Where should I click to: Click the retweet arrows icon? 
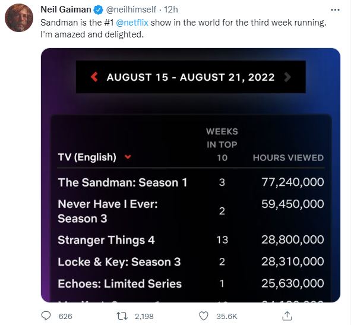122,316
